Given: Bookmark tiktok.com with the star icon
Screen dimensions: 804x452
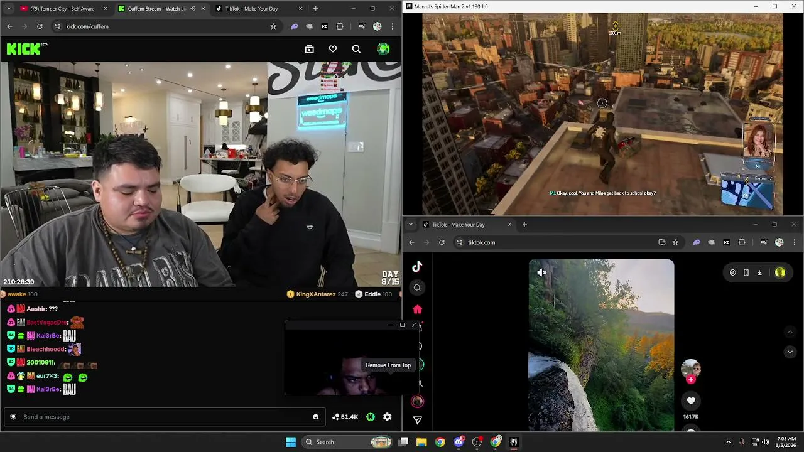Looking at the screenshot, I should (675, 242).
